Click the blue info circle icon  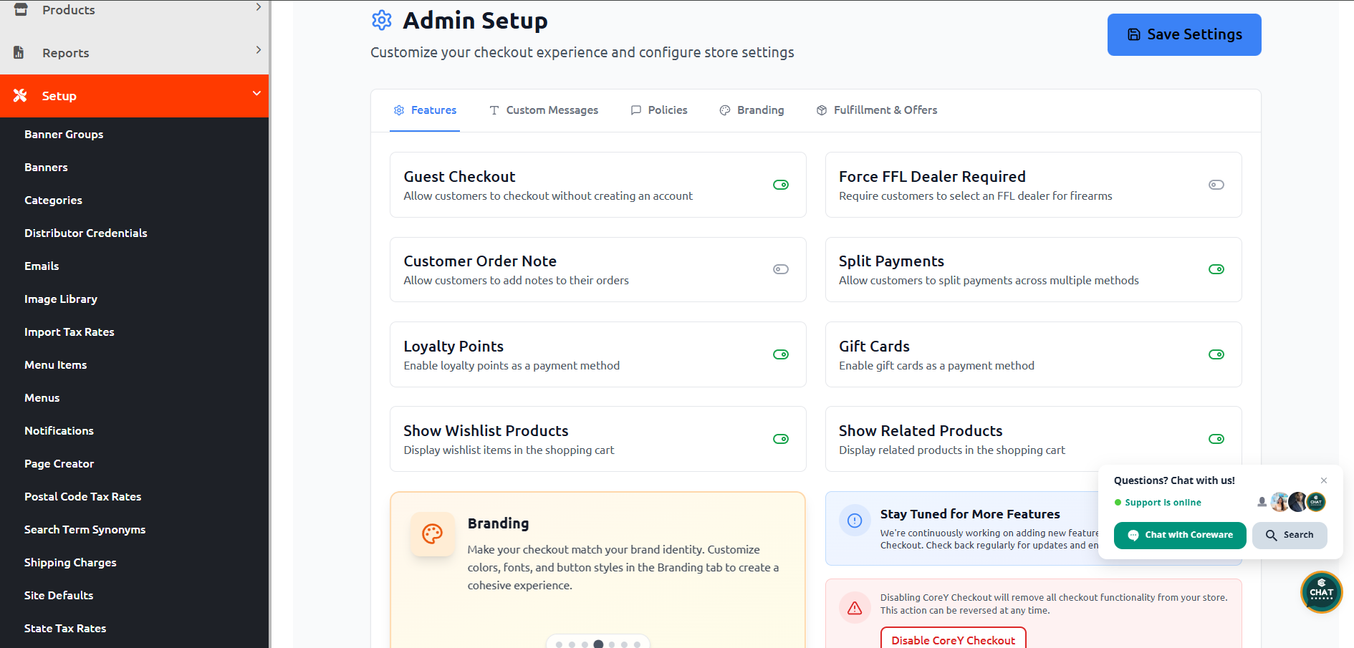[x=855, y=521]
